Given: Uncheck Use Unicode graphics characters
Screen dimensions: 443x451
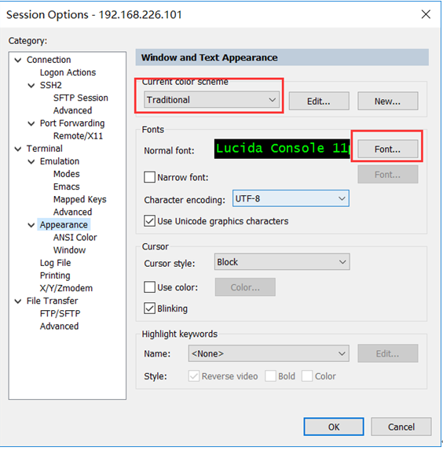Looking at the screenshot, I should (x=149, y=221).
